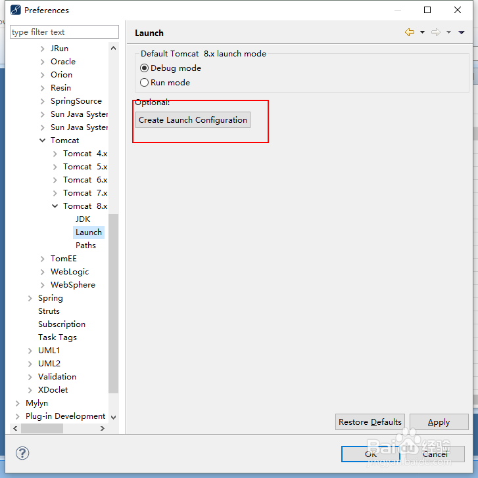478x478 pixels.
Task: Select the Launch tree item
Action: pyautogui.click(x=89, y=232)
